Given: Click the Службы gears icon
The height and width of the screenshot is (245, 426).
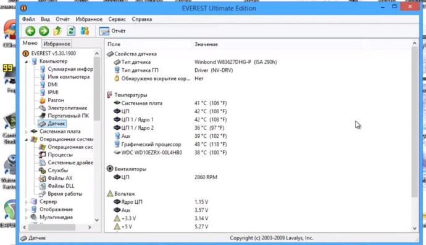Looking at the screenshot, I should [x=43, y=171].
